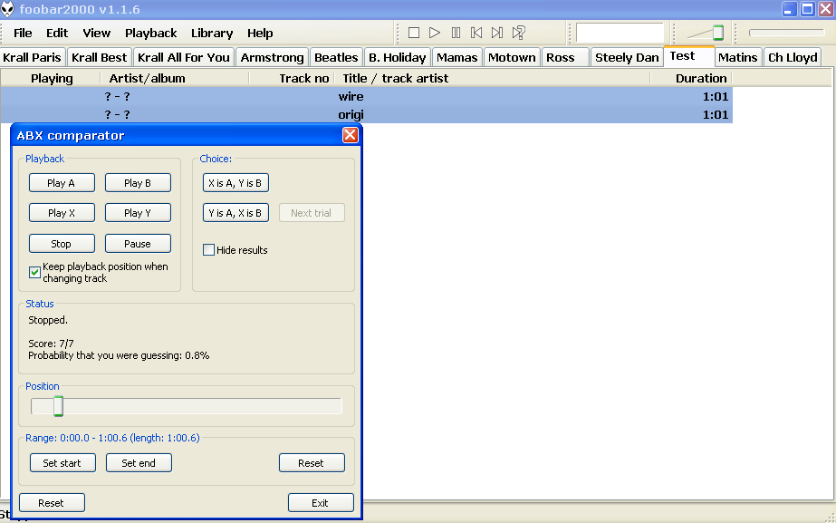836x523 pixels.
Task: Click the Set start button
Action: pos(62,462)
